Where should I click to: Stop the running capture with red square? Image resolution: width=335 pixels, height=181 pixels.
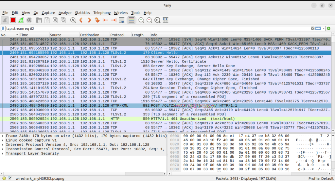coord(13,20)
